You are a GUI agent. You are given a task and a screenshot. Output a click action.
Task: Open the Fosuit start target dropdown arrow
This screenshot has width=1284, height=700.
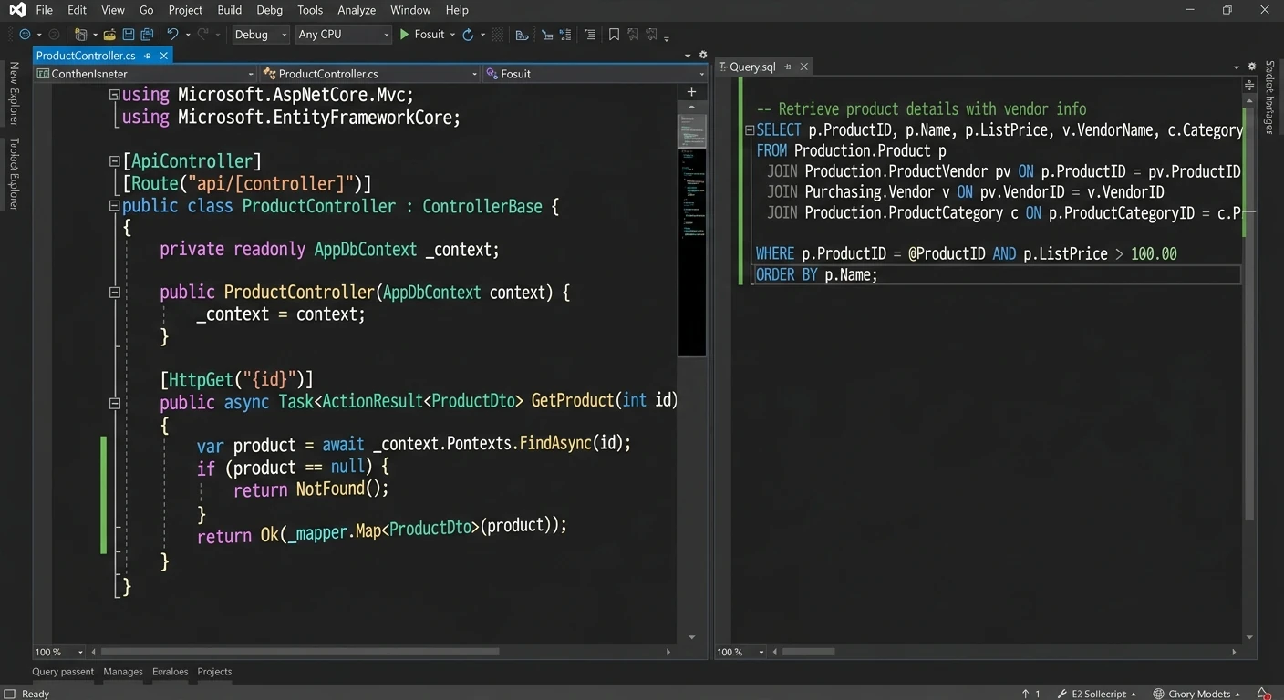point(452,35)
